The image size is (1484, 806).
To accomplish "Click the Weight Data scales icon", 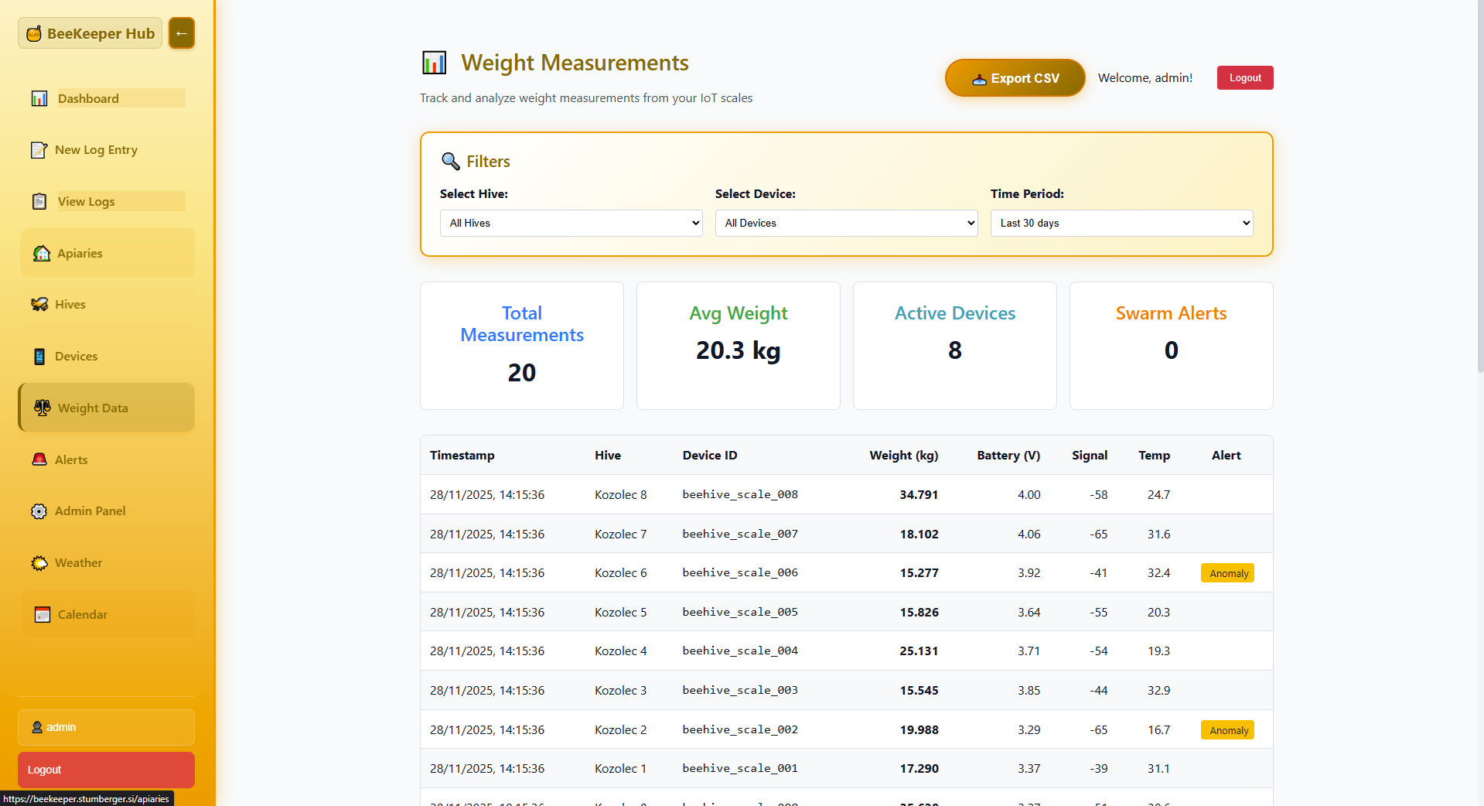I will coord(43,408).
